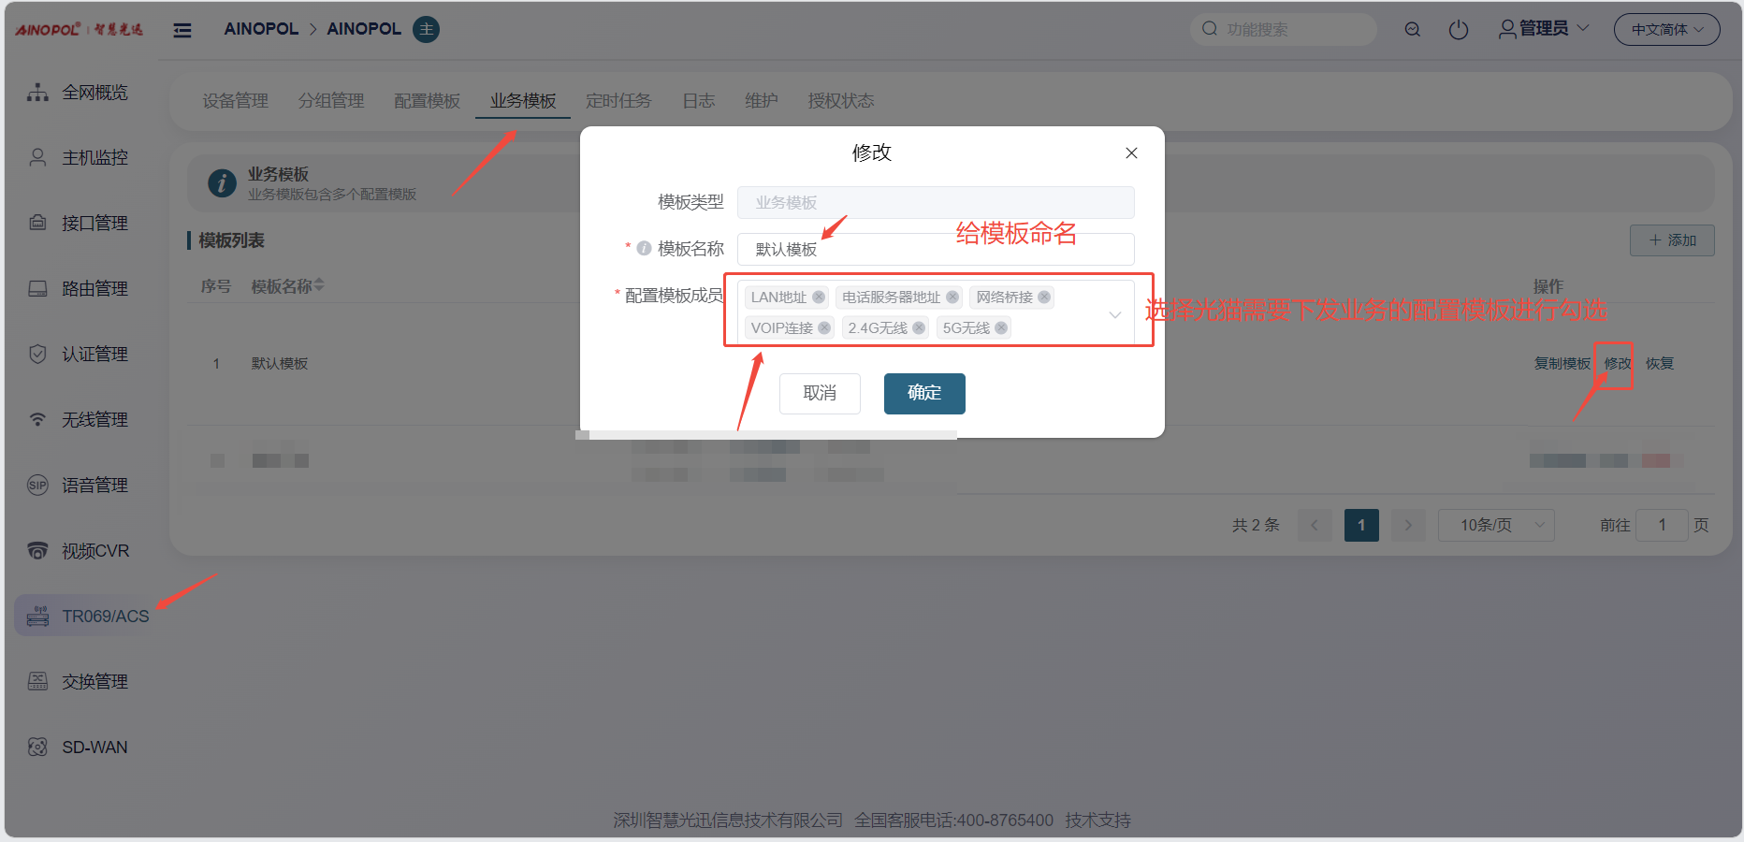This screenshot has width=1744, height=842.
Task: Open TR069/ACS in the sidebar
Action: pos(105,617)
